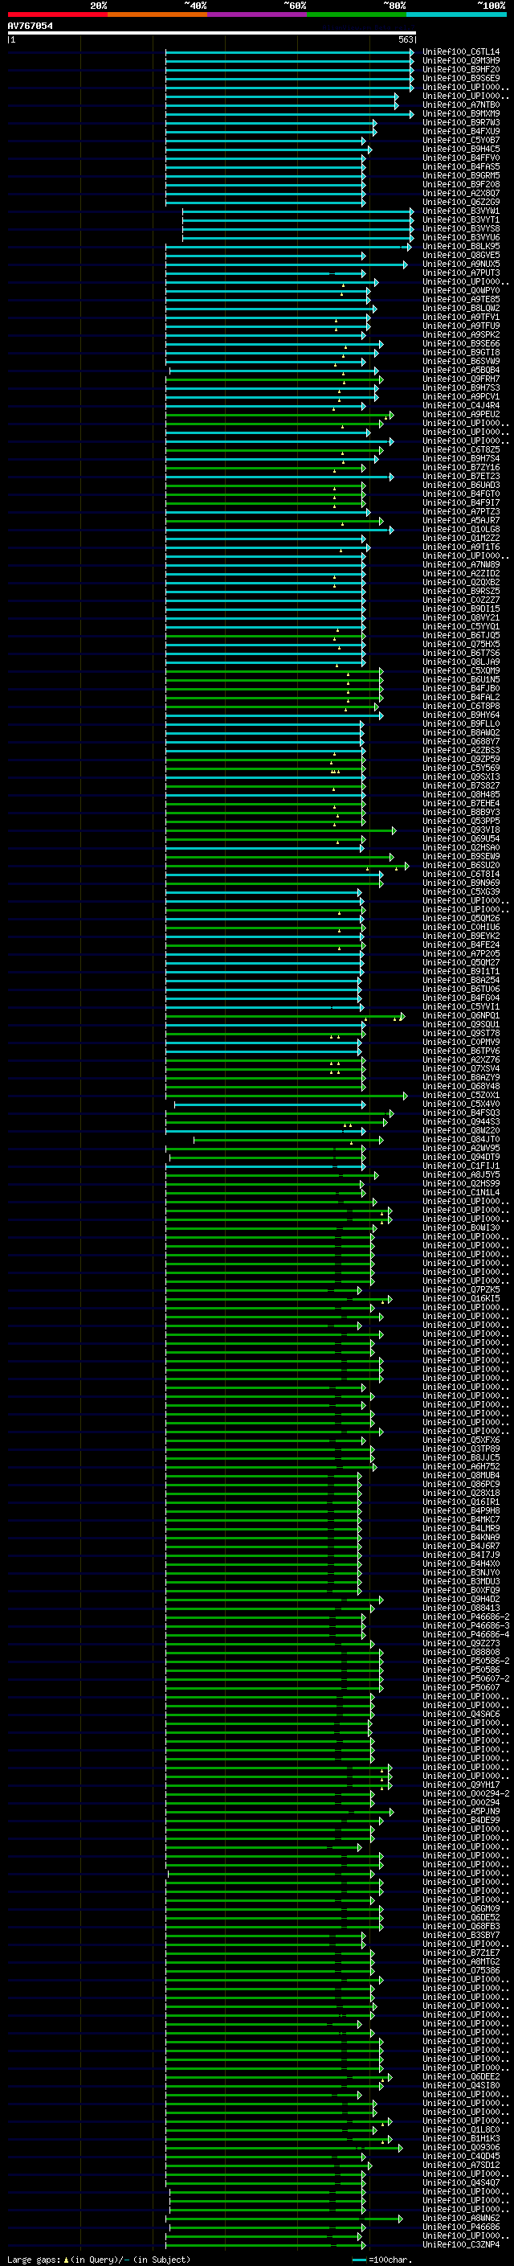
Task: Open hit UniRef100_B9HF20
Action: coord(461,69)
